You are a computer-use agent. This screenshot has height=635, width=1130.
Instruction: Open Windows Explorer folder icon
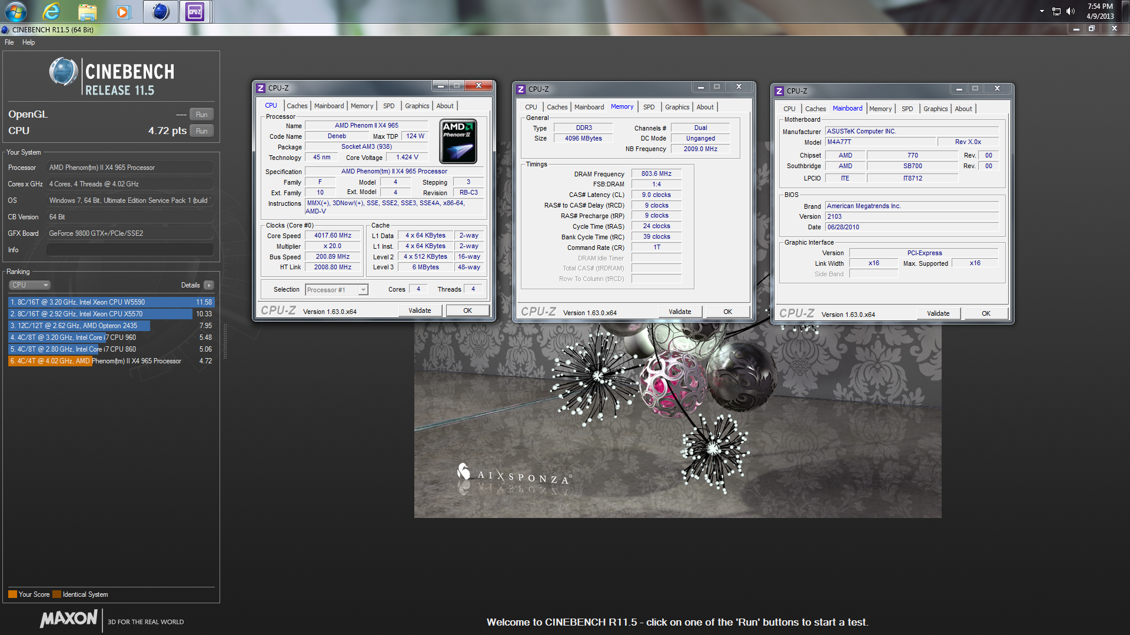click(x=87, y=11)
